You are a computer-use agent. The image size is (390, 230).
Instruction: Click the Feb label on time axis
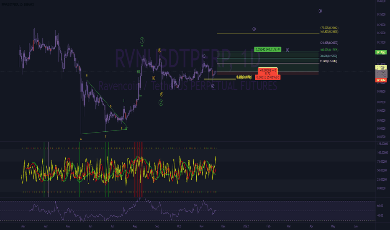[x=268, y=226]
